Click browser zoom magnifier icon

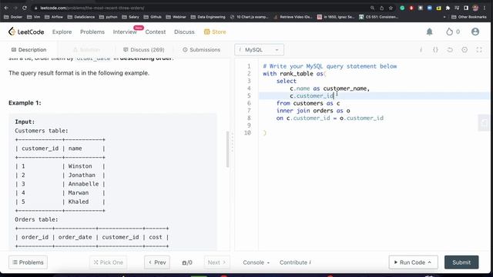point(372,8)
